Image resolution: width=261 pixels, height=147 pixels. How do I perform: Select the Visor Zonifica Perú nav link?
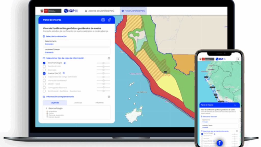tap(133, 11)
